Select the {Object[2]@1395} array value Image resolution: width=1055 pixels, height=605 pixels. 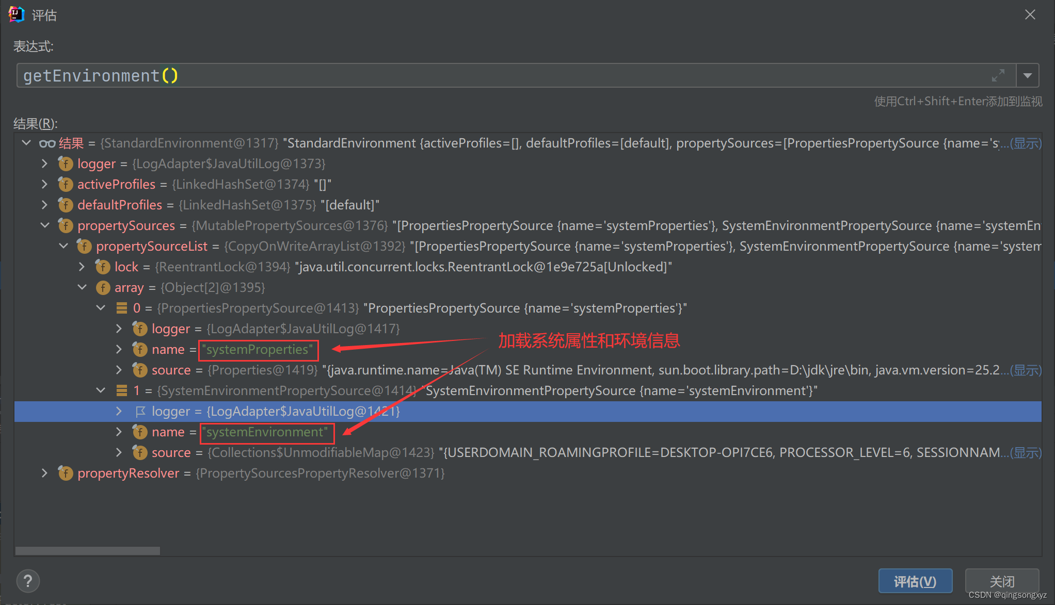click(213, 287)
